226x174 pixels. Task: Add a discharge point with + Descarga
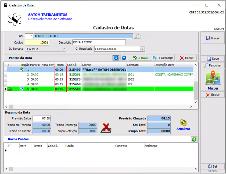point(163,58)
